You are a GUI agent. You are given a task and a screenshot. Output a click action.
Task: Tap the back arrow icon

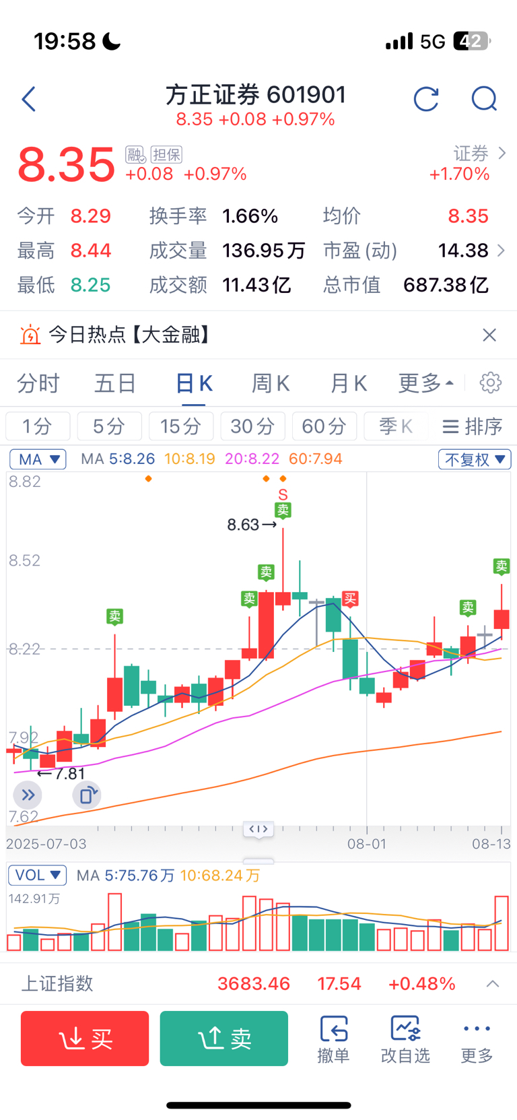(29, 100)
